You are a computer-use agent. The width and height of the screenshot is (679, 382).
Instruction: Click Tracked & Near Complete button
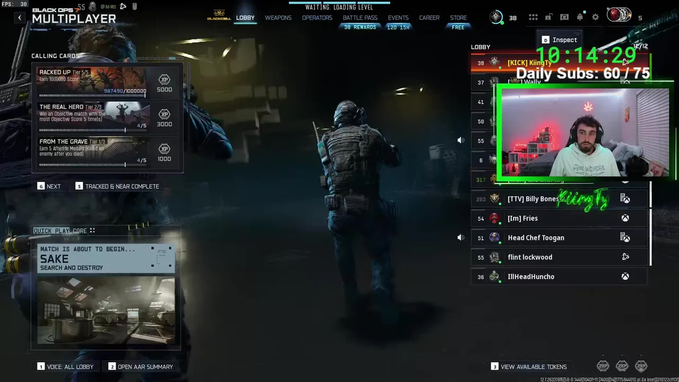117,186
